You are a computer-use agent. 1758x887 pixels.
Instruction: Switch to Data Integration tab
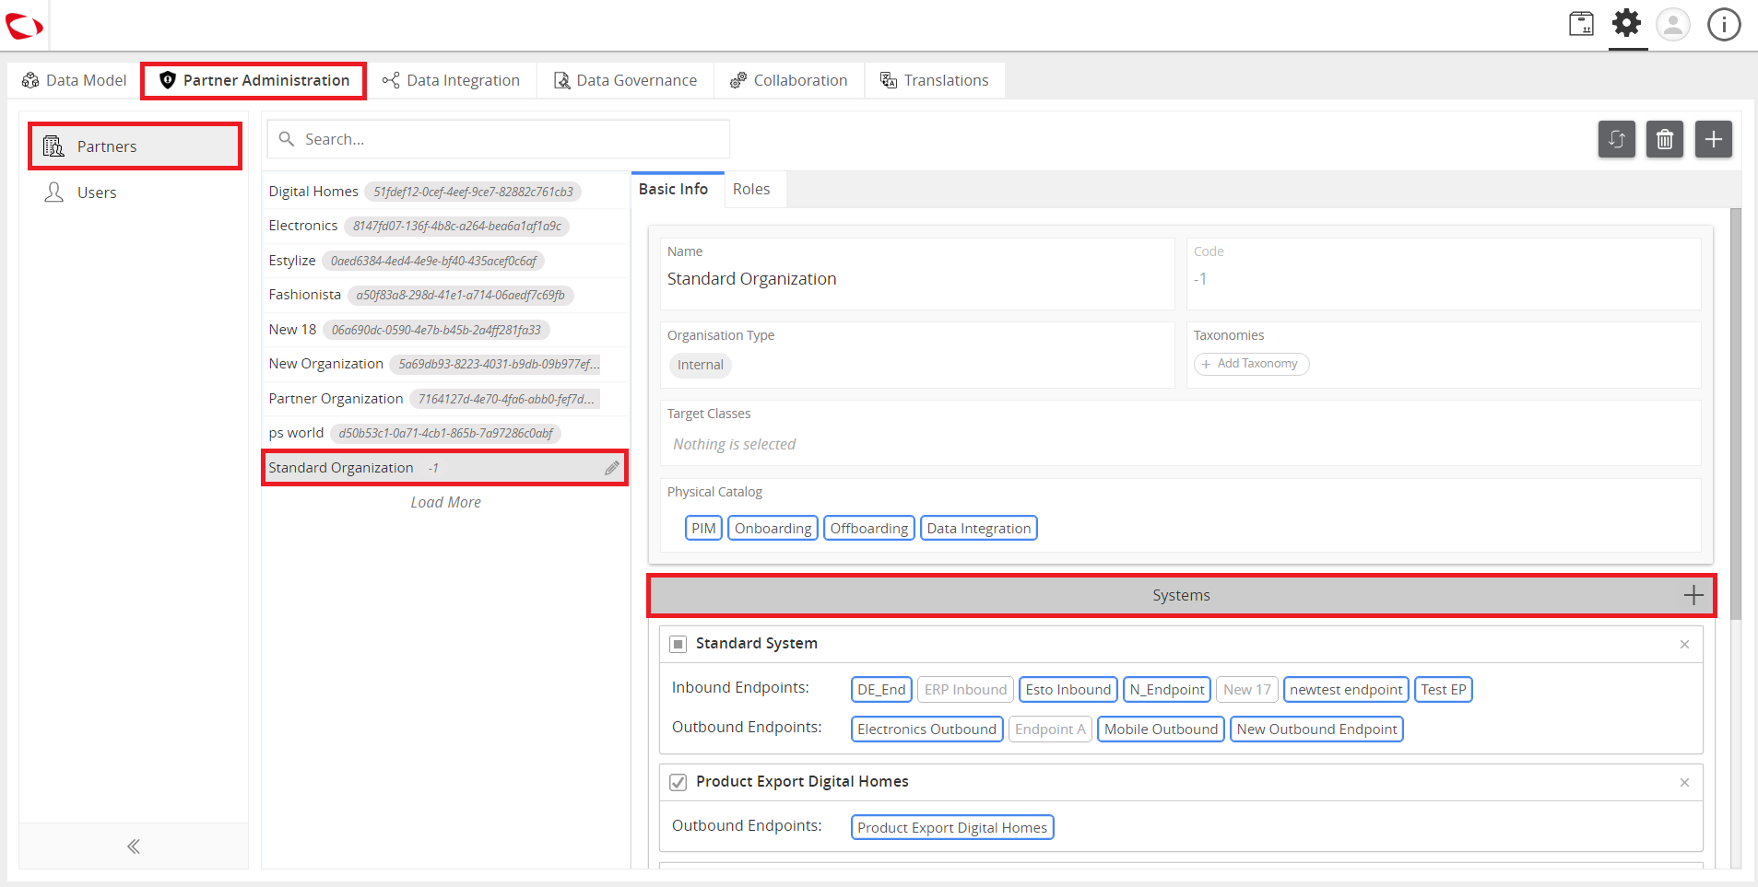(452, 80)
